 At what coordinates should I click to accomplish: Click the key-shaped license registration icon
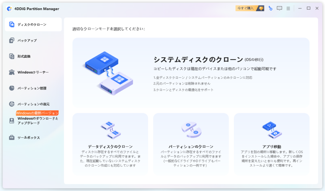pos(270,9)
